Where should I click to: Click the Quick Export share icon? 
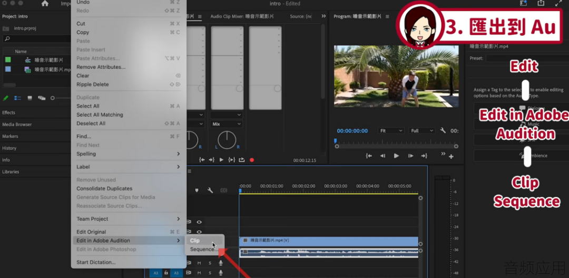tap(541, 3)
